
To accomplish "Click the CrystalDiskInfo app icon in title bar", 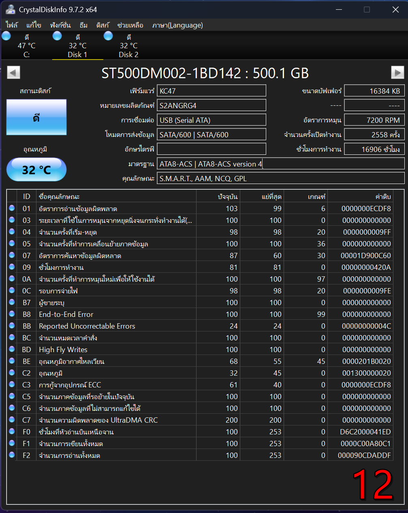I will (x=10, y=9).
